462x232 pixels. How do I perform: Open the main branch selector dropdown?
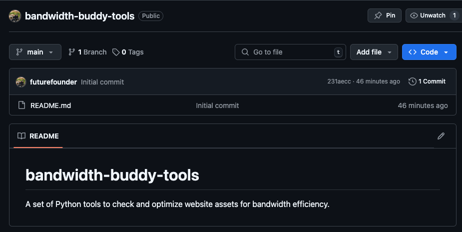coord(35,52)
